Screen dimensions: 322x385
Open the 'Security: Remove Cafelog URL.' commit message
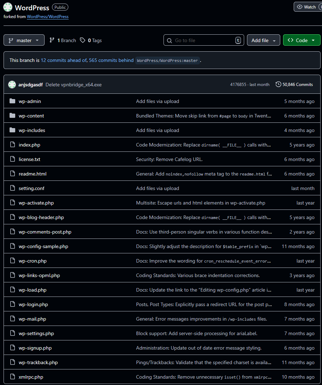point(169,159)
